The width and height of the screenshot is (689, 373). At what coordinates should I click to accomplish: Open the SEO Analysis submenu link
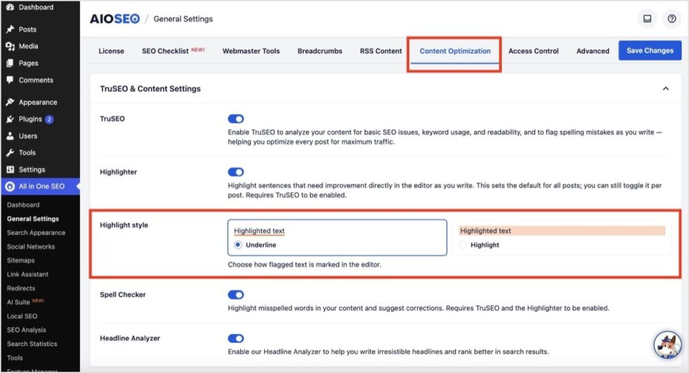pyautogui.click(x=26, y=330)
